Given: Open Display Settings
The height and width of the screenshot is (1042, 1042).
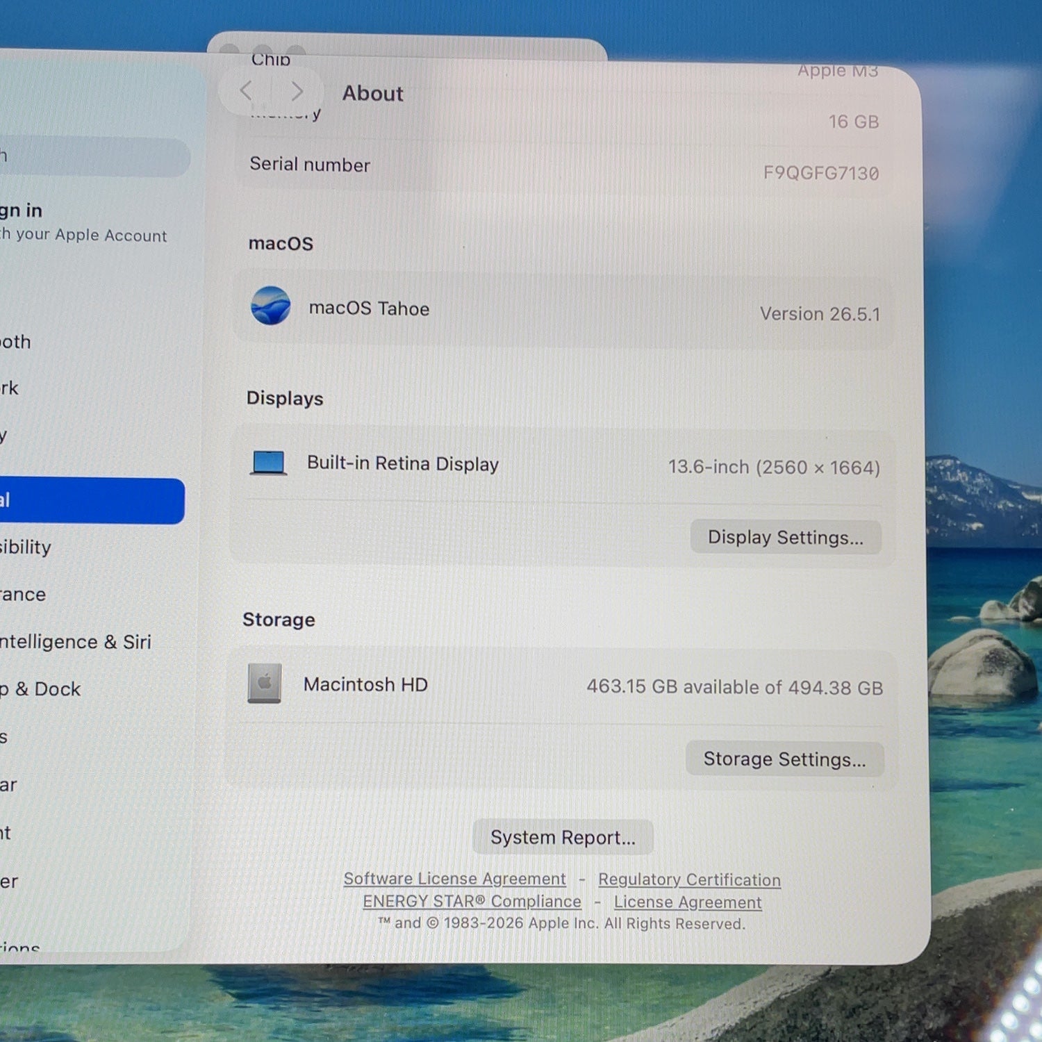Looking at the screenshot, I should click(x=786, y=537).
